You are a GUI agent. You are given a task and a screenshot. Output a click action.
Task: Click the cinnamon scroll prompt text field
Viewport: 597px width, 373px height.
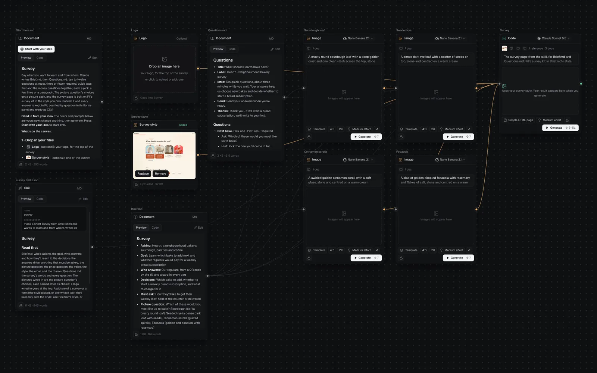(344, 180)
